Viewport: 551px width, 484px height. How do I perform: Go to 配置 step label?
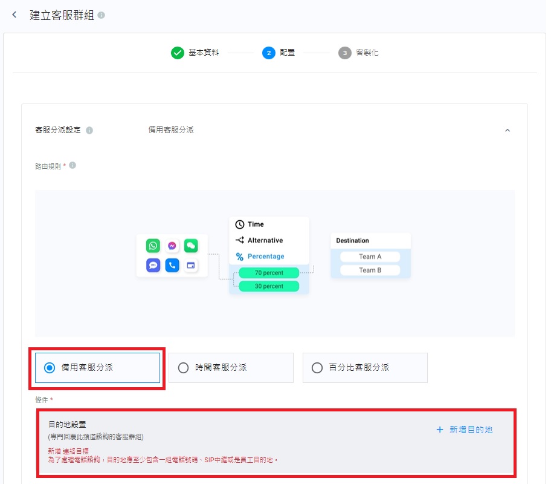[287, 53]
